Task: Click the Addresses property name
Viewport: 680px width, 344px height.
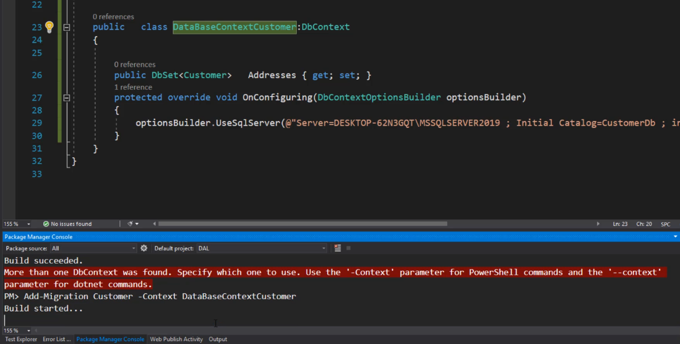Action: click(272, 75)
